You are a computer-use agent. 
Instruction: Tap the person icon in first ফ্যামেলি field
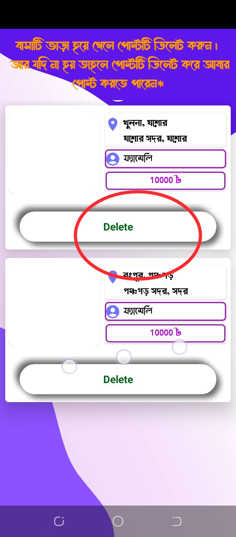pyautogui.click(x=113, y=159)
